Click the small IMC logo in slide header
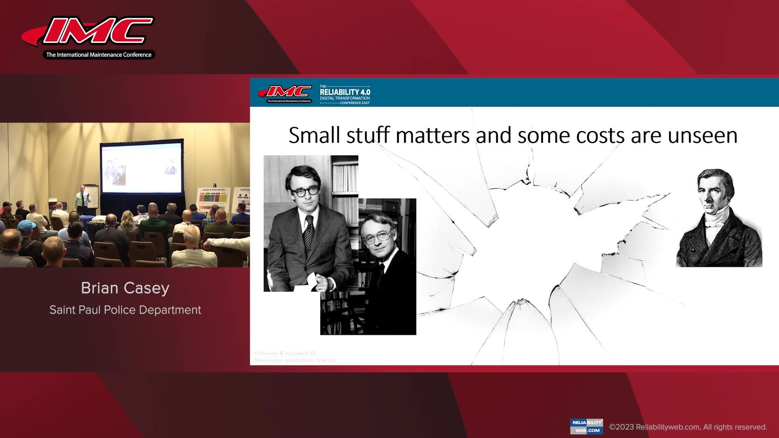 coord(285,92)
